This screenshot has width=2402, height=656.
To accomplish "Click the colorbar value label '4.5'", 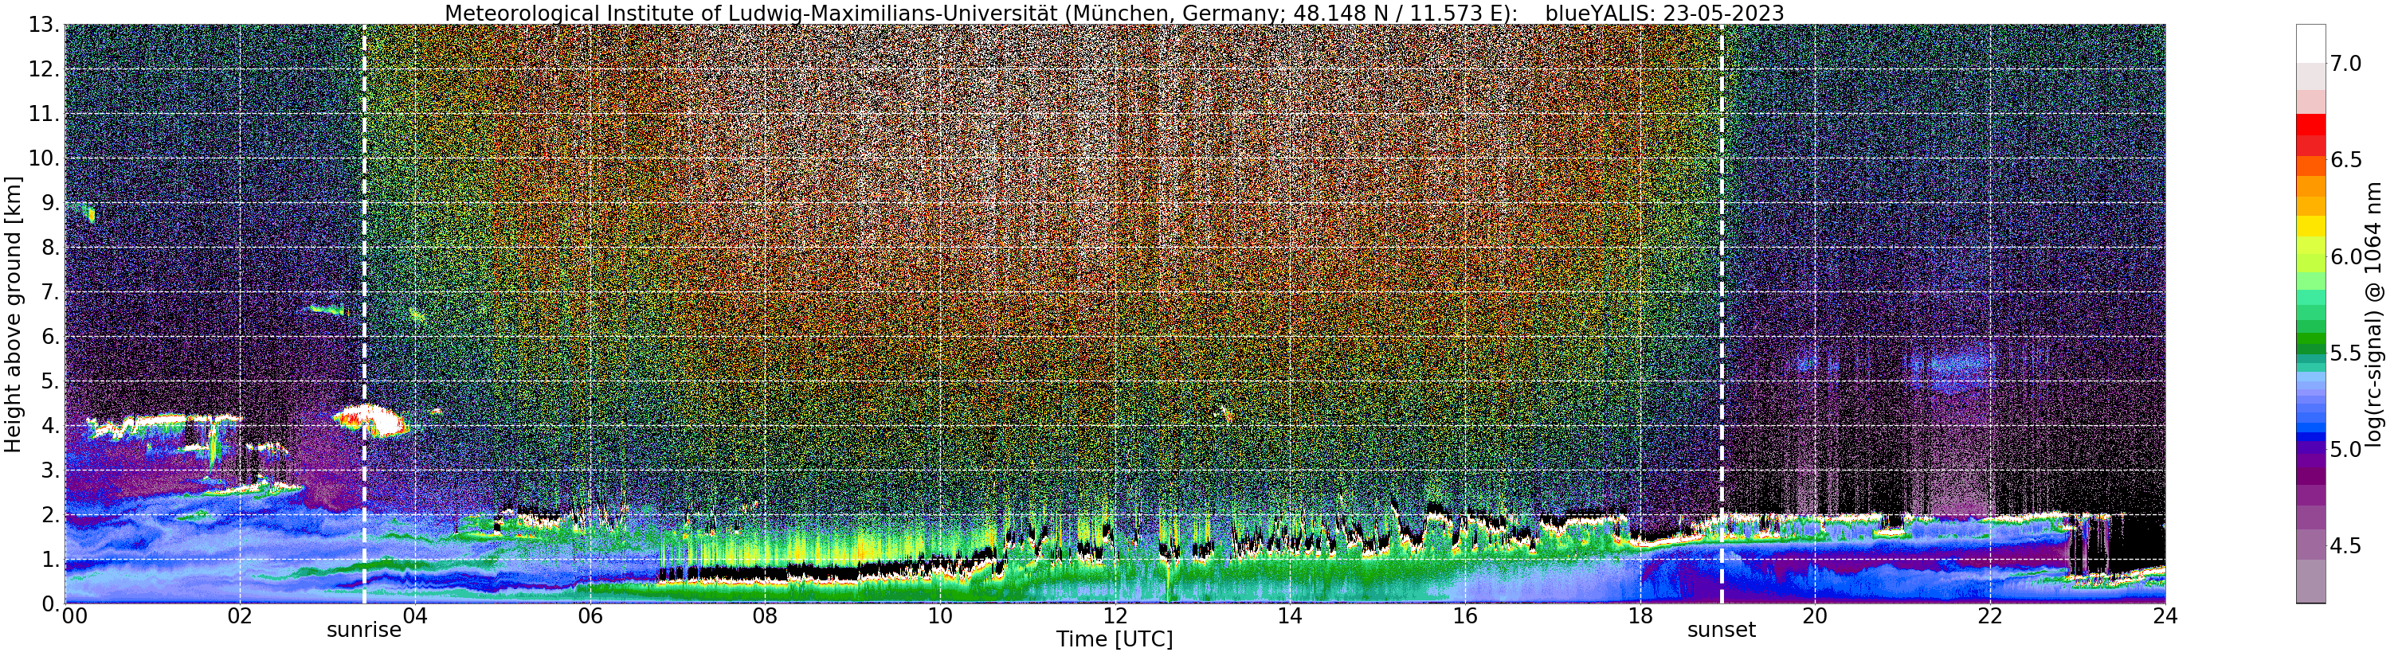I will point(2346,546).
